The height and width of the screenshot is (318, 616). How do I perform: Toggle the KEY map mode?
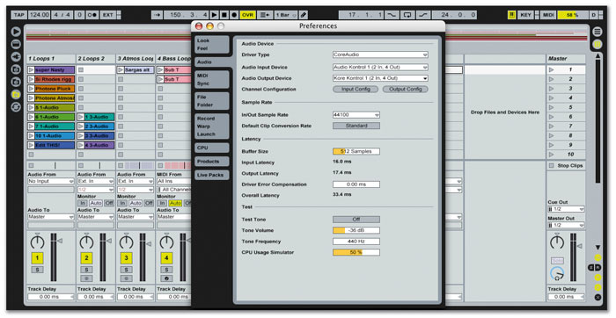coord(525,15)
